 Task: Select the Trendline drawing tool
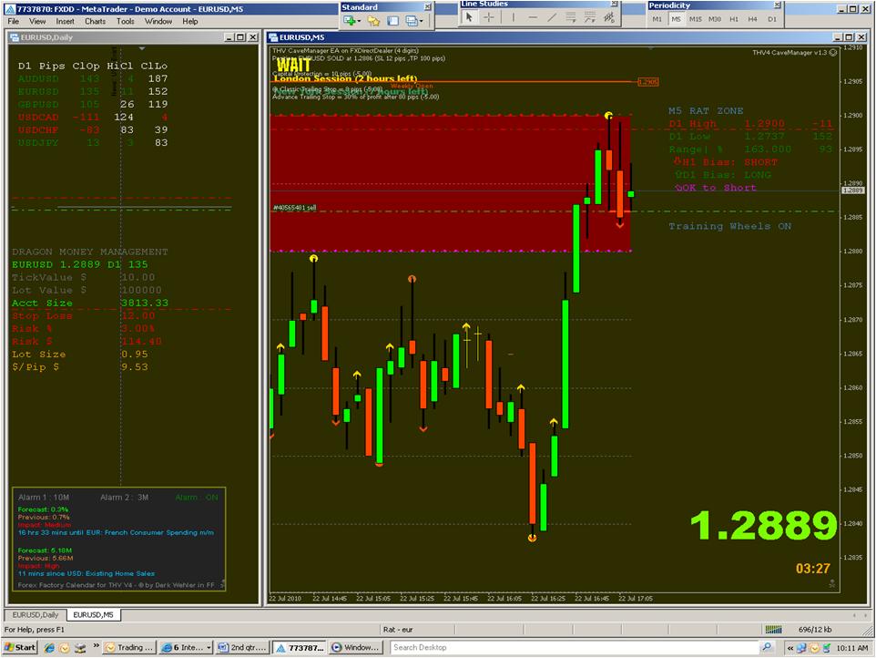tap(552, 17)
